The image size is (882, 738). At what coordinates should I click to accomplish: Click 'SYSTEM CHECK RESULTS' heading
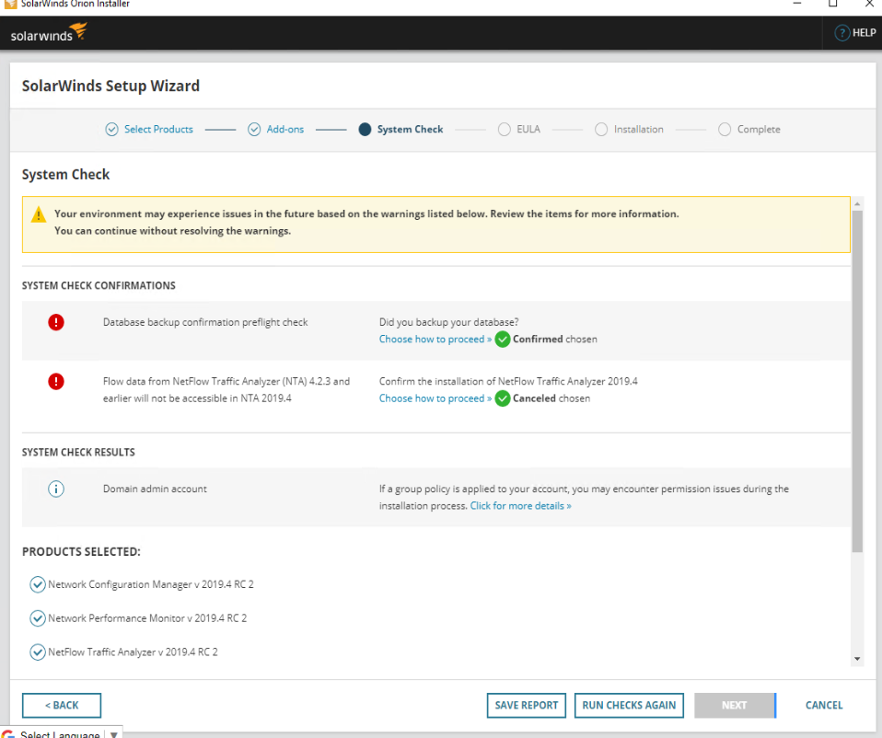coord(78,453)
